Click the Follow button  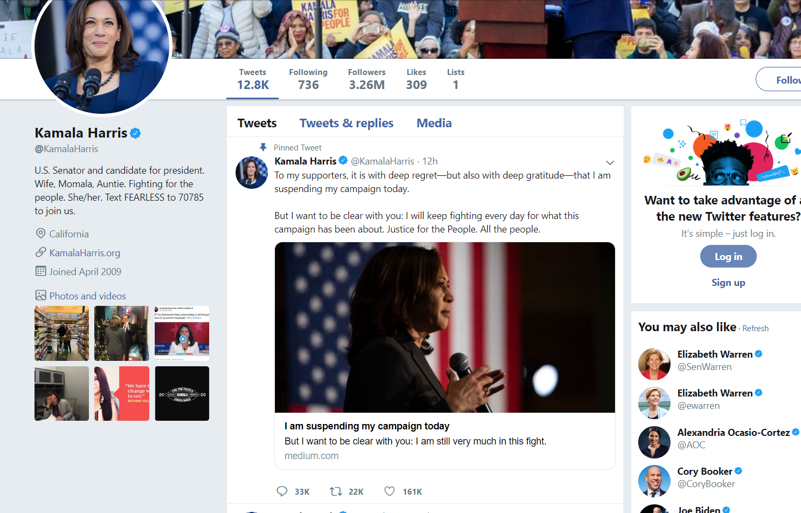click(x=779, y=79)
